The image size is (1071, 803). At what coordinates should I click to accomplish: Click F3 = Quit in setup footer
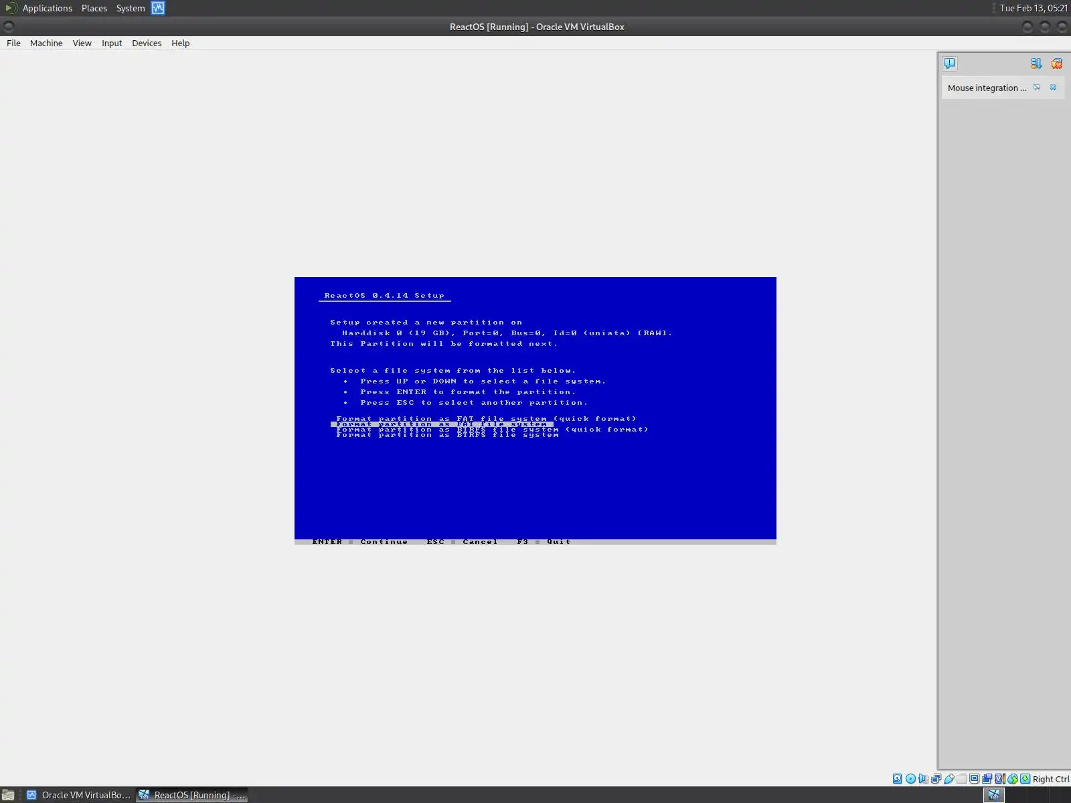[544, 541]
